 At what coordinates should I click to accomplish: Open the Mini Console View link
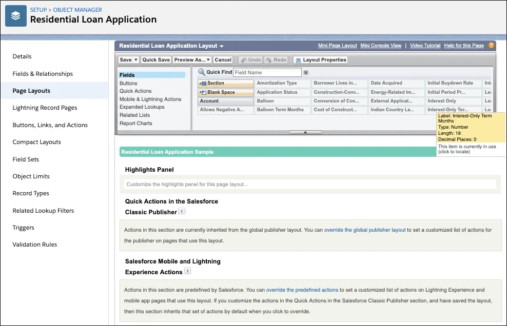381,46
